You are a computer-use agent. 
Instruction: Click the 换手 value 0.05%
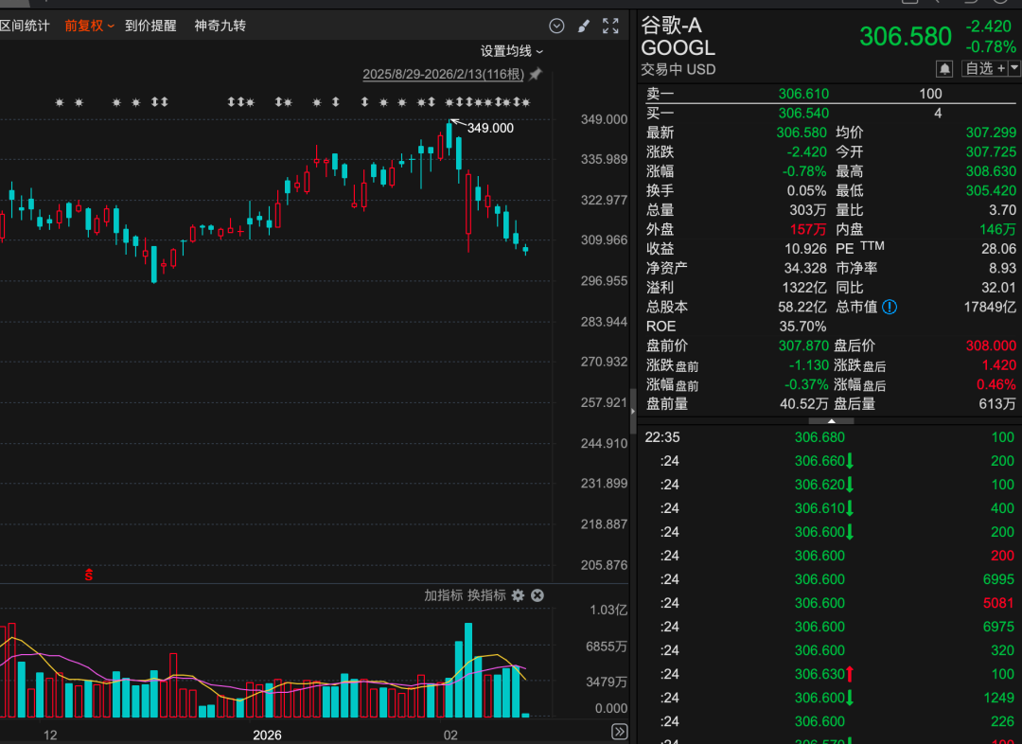(807, 191)
